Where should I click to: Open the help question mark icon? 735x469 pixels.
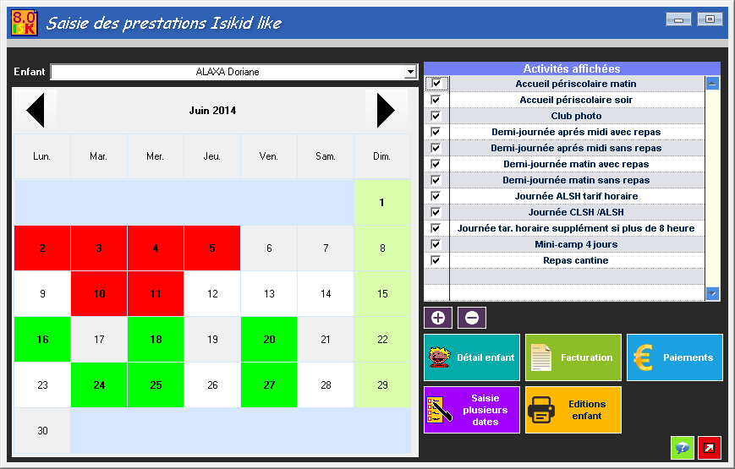pyautogui.click(x=682, y=448)
